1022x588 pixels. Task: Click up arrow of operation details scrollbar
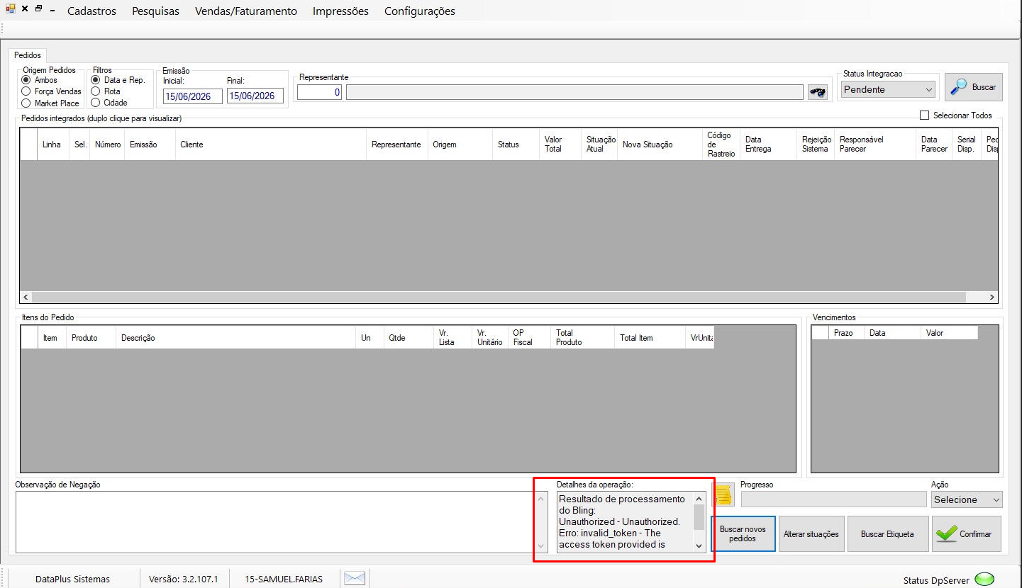pyautogui.click(x=699, y=498)
